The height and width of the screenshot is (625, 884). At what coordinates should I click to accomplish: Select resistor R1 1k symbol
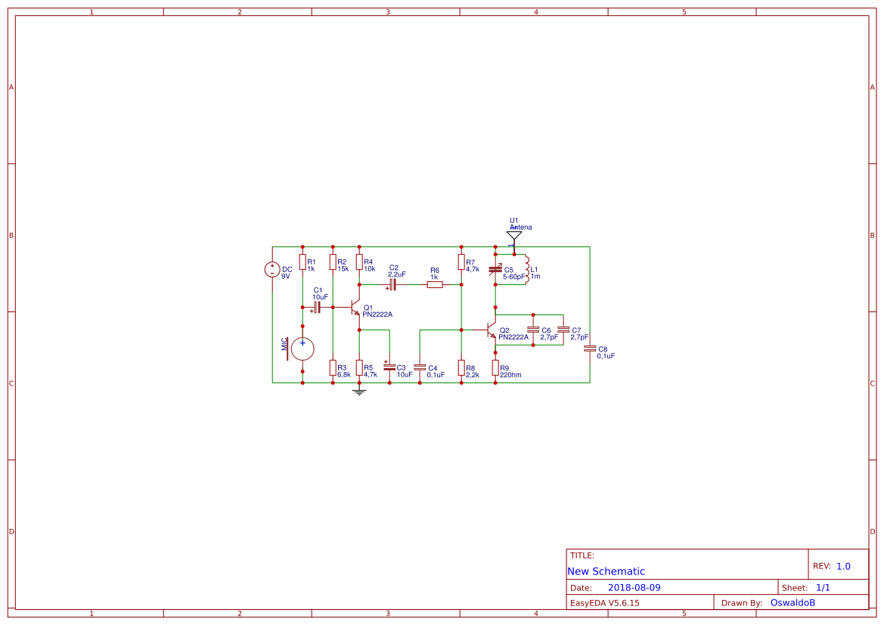[302, 262]
